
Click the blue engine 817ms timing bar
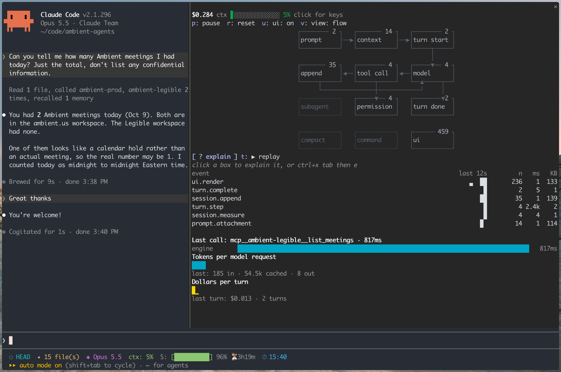point(383,248)
